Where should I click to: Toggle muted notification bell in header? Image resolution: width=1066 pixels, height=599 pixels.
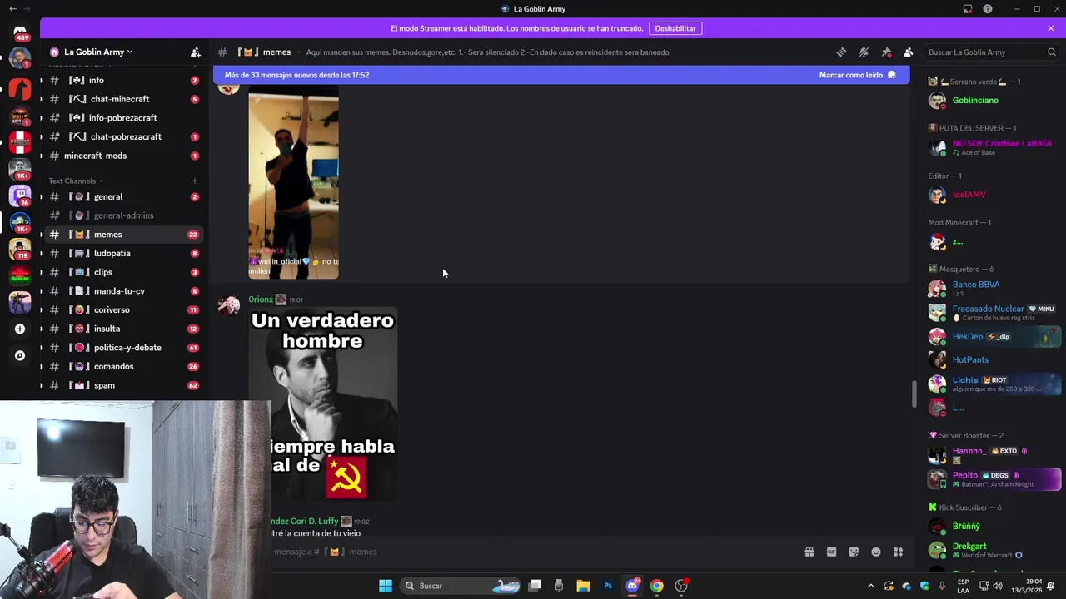coord(864,52)
